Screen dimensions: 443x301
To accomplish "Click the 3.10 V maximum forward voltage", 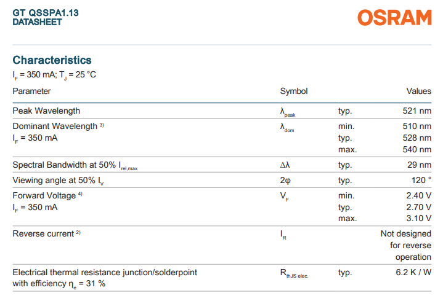I will [x=419, y=218].
